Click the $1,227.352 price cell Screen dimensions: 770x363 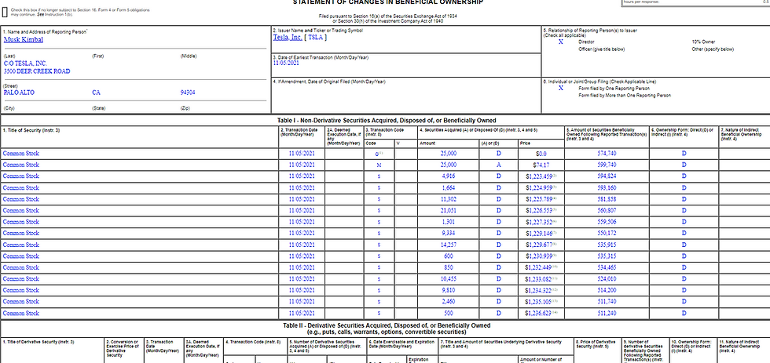tap(541, 222)
